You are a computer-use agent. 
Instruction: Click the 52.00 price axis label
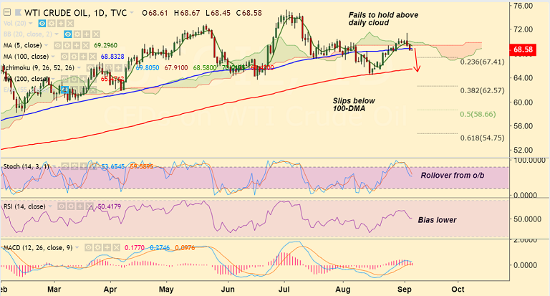click(523, 150)
